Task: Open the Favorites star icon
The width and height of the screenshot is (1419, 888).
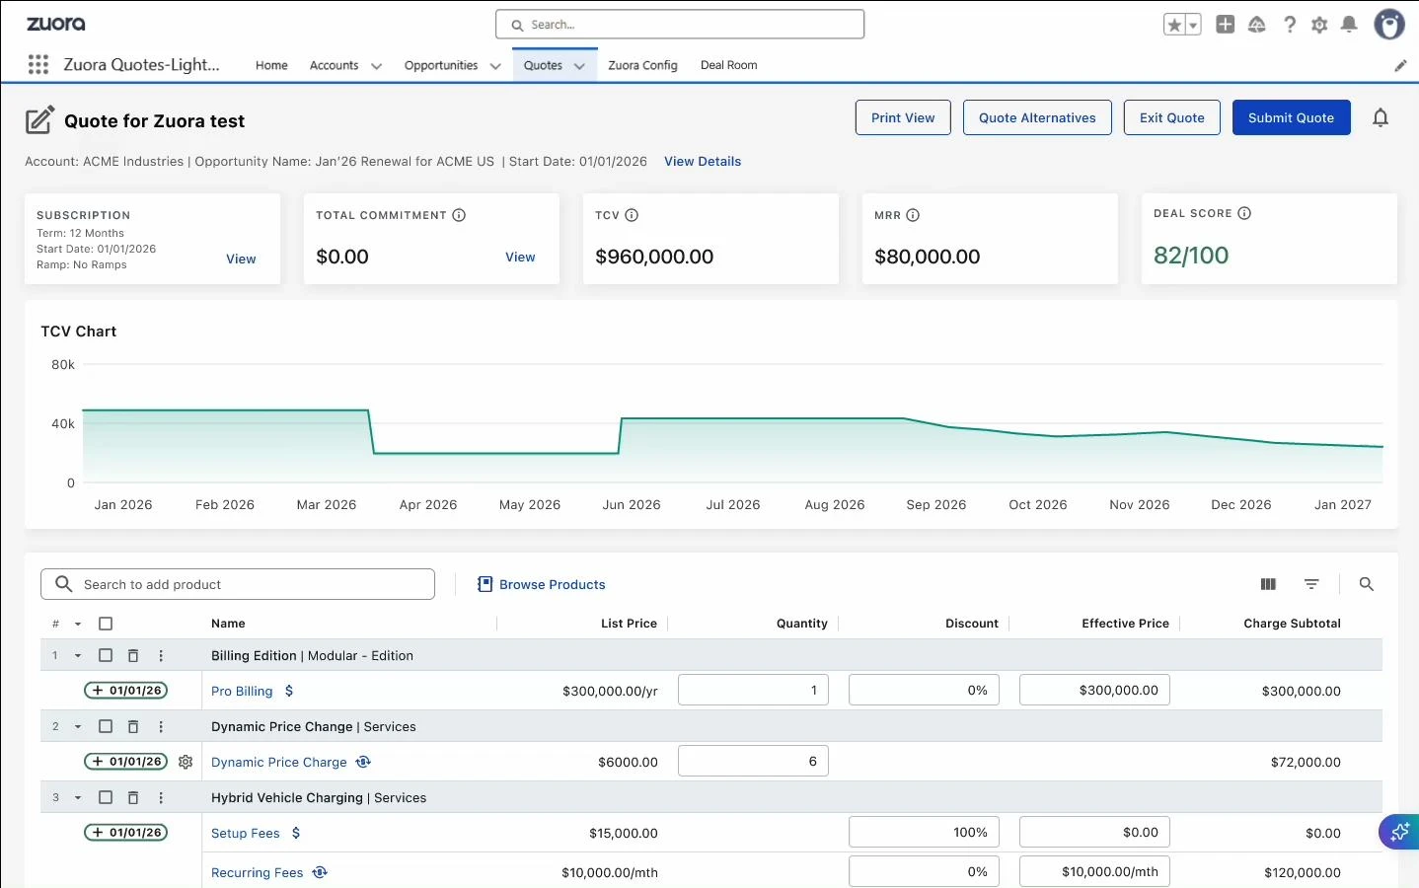Action: coord(1174,25)
